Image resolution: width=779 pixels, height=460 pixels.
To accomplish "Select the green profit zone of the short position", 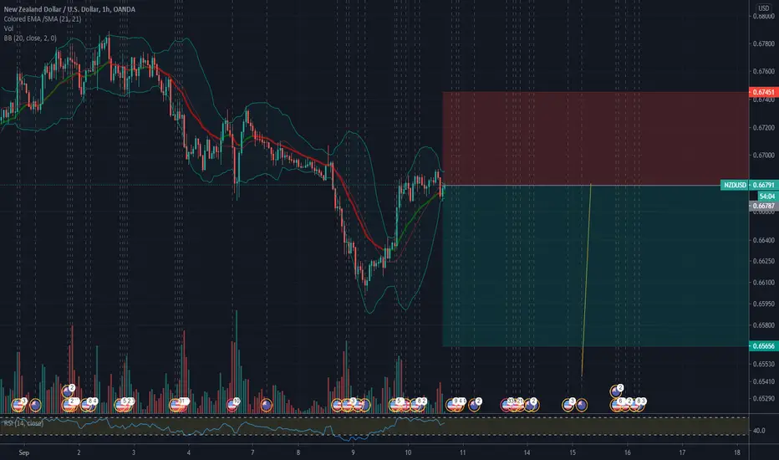I will click(x=595, y=266).
